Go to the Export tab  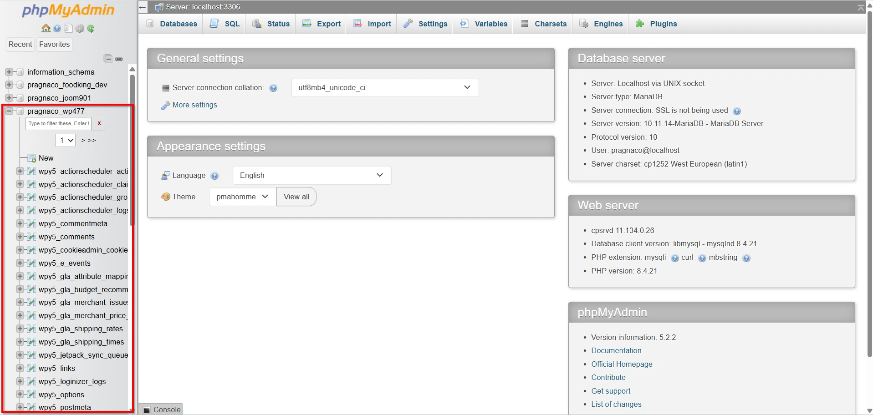[x=322, y=24]
